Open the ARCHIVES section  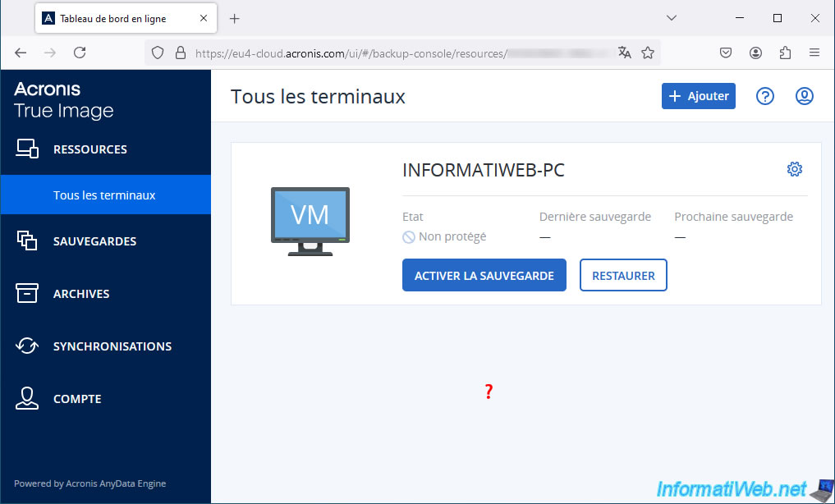coord(81,294)
